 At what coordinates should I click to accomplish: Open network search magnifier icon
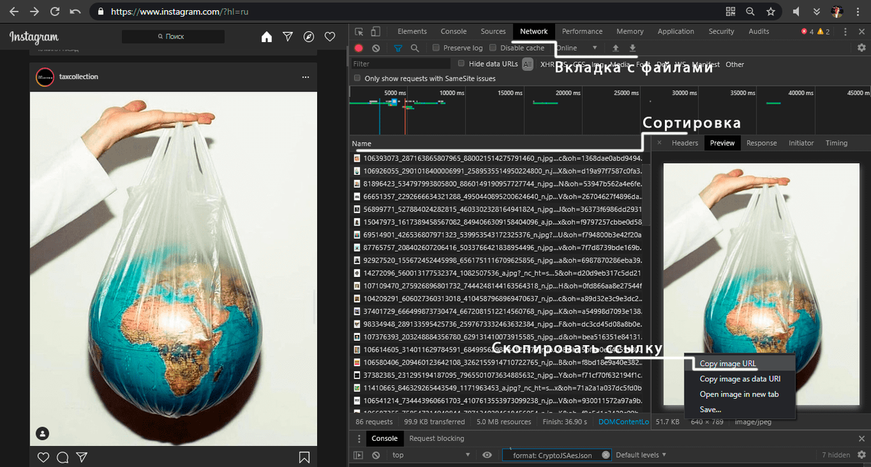414,48
